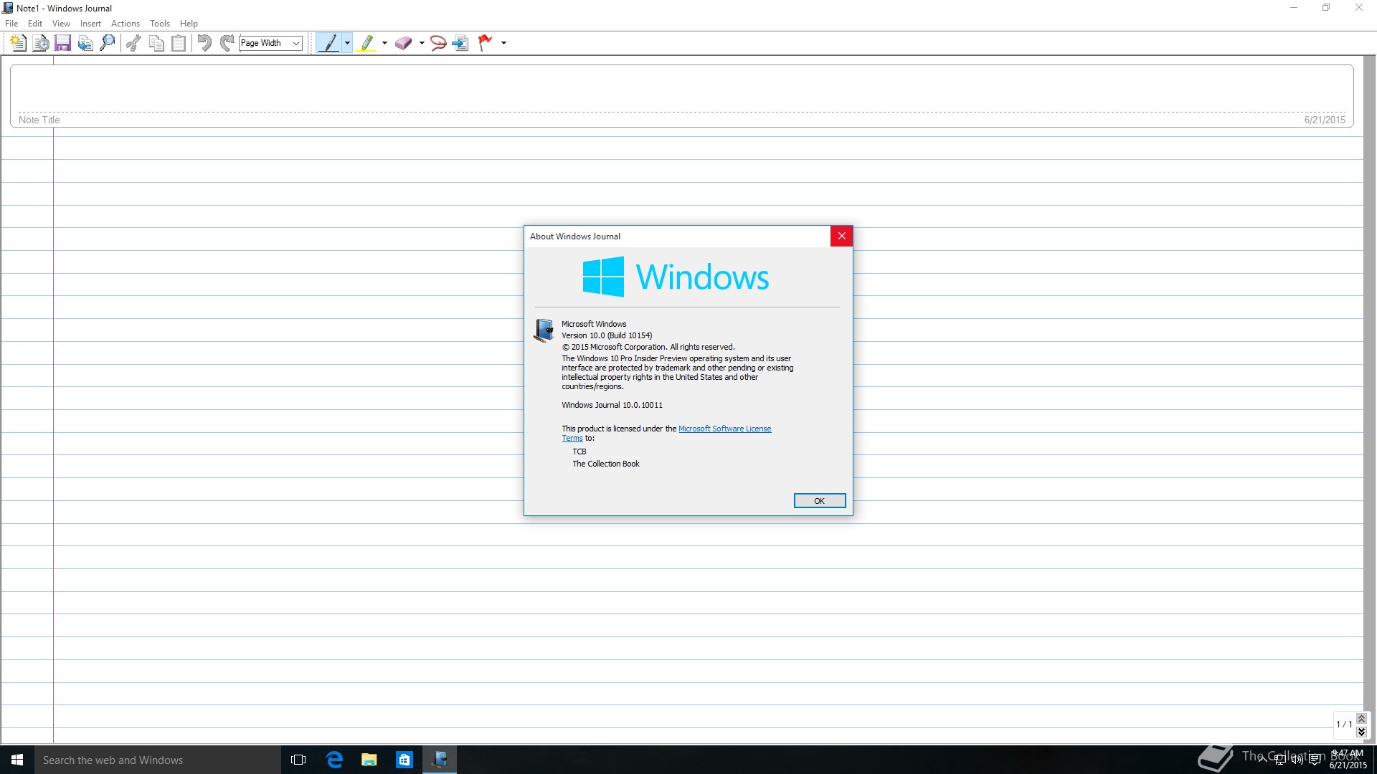Image resolution: width=1377 pixels, height=774 pixels.
Task: Click the Insert/Remove Space tool
Action: [x=460, y=43]
